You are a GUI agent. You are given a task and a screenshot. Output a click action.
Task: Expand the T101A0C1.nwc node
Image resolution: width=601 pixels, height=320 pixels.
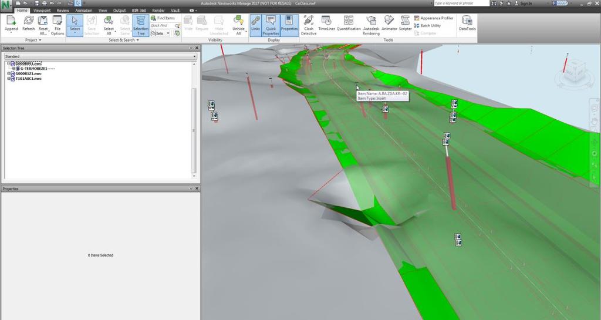pyautogui.click(x=9, y=79)
